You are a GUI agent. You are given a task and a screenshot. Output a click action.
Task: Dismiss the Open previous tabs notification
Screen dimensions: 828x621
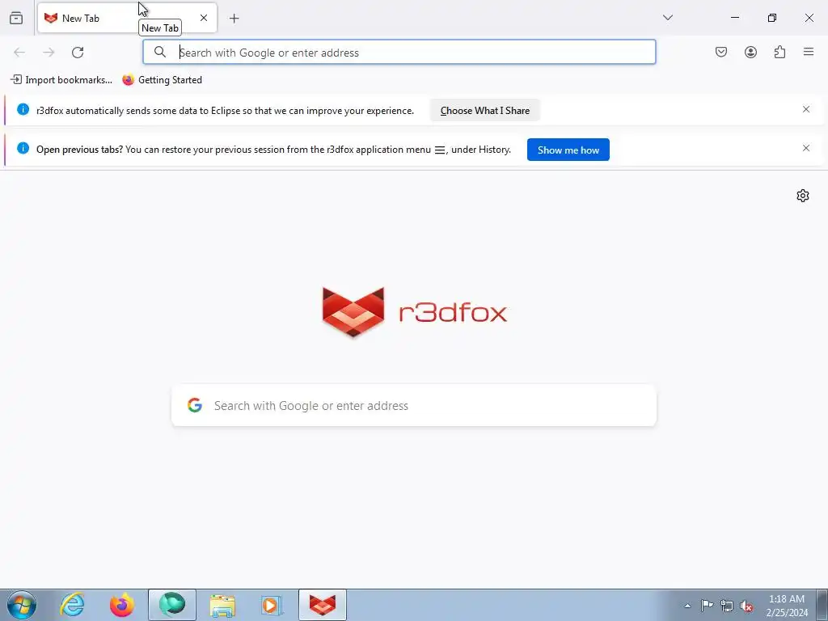pos(806,148)
